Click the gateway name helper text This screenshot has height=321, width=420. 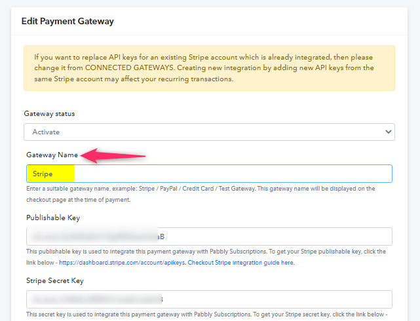(200, 194)
